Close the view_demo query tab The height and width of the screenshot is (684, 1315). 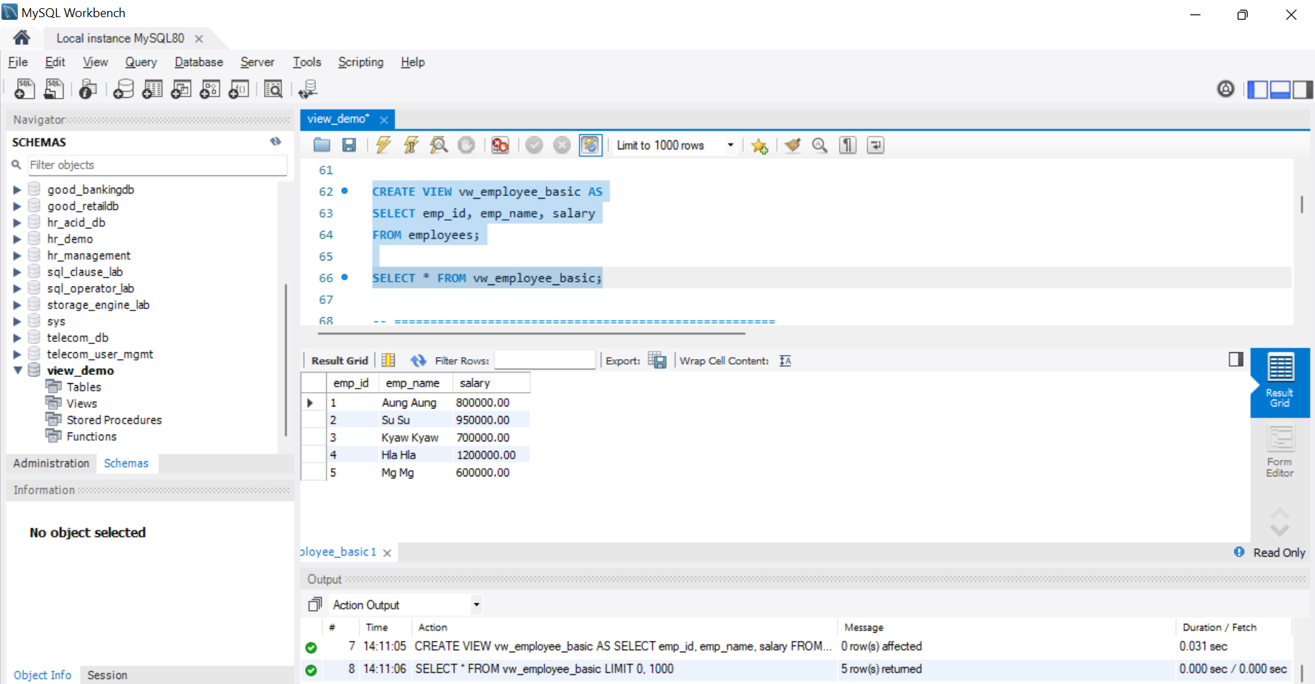coord(384,120)
